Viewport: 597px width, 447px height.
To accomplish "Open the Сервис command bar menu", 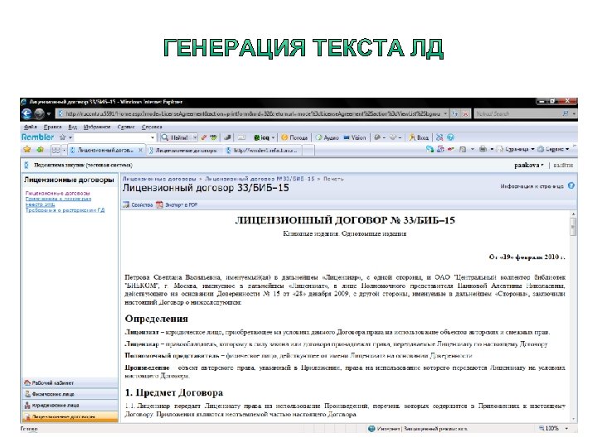I will click(x=553, y=149).
